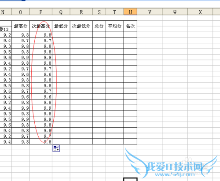Click the 平均分 header cell
This screenshot has height=181, width=220.
point(115,26)
